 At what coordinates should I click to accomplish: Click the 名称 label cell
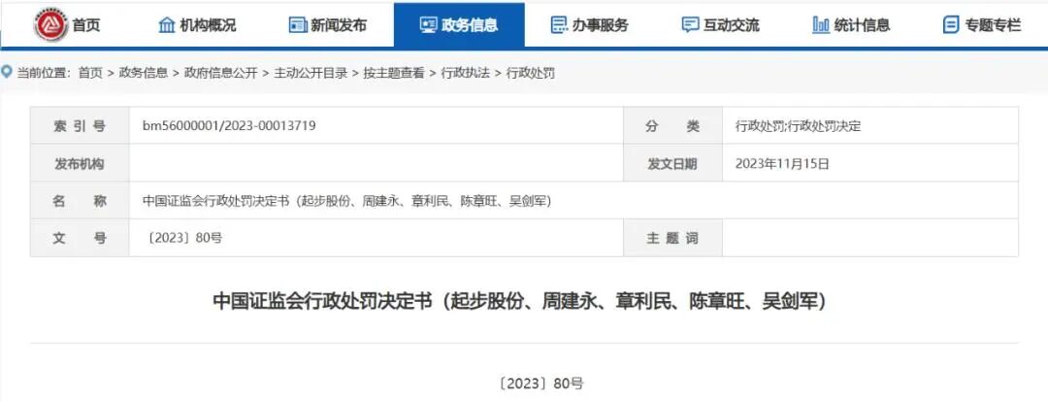(80, 200)
